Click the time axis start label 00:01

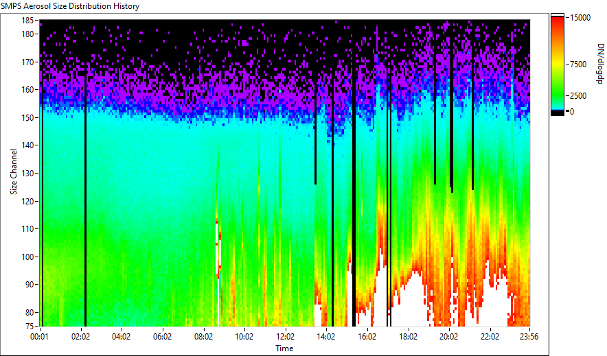(40, 337)
